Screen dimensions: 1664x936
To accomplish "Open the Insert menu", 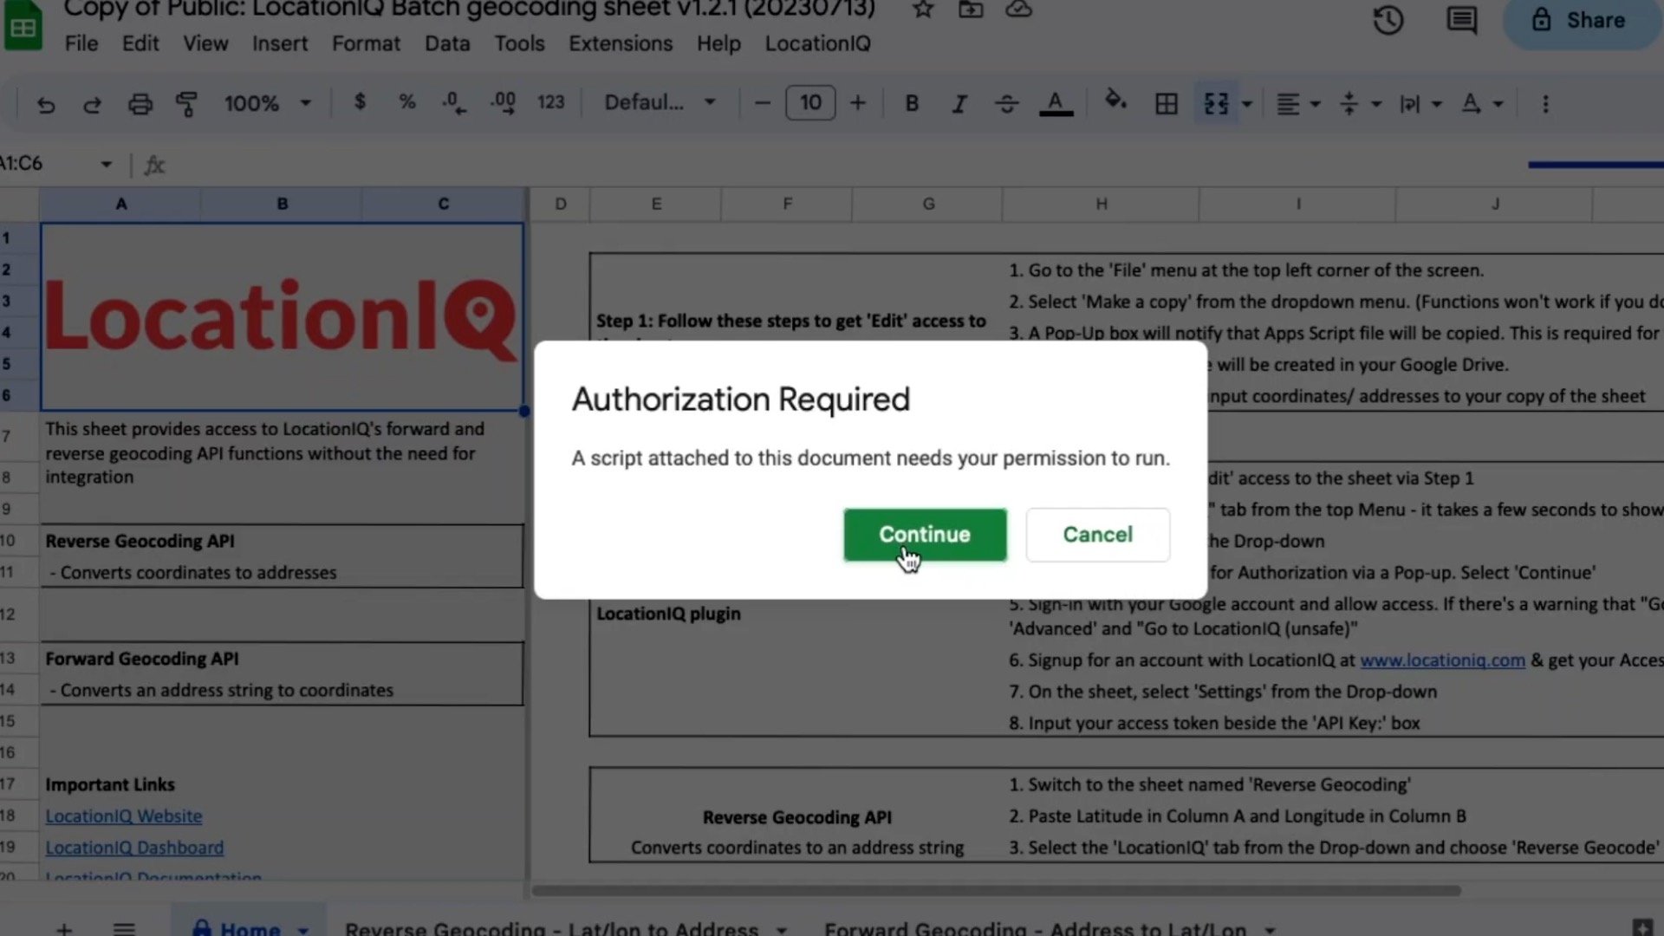I will pyautogui.click(x=280, y=43).
